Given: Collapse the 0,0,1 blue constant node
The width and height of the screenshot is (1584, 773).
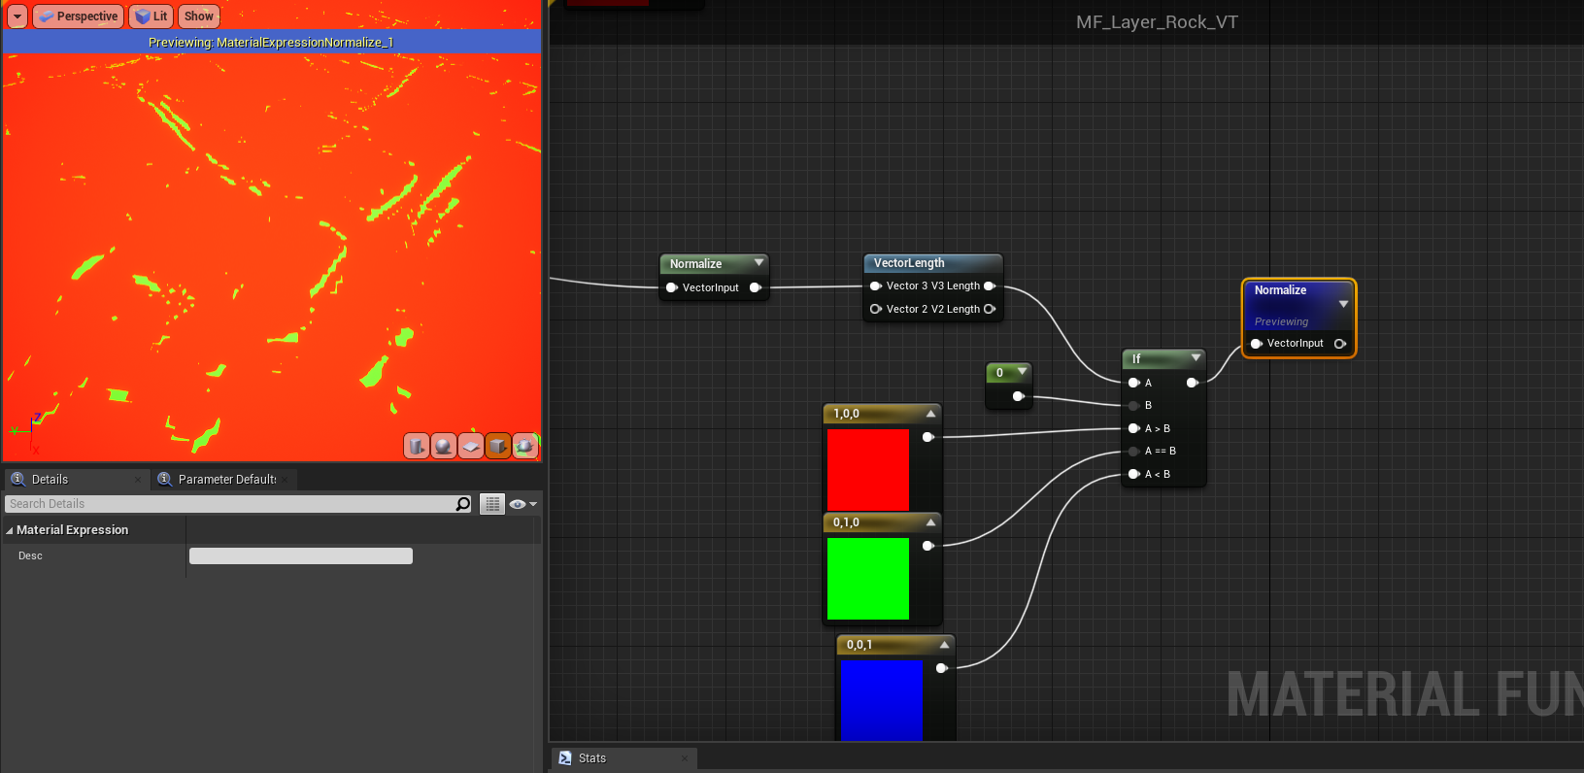Looking at the screenshot, I should tap(944, 645).
